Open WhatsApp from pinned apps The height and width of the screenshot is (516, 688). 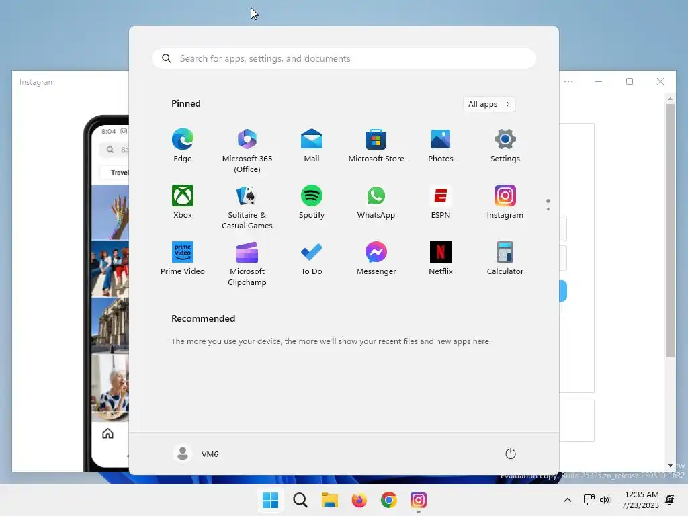pos(376,202)
